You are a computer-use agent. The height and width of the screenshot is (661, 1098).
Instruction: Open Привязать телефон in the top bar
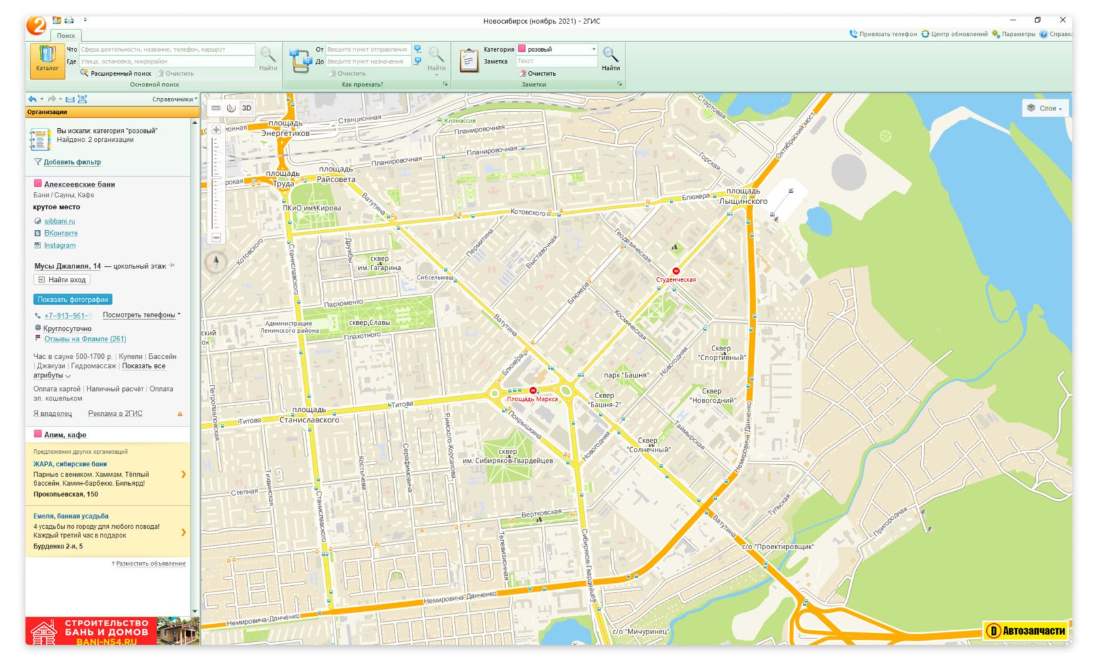(x=883, y=34)
